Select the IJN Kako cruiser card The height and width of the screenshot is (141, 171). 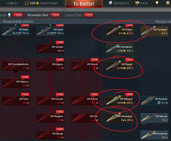click(x=16, y=31)
